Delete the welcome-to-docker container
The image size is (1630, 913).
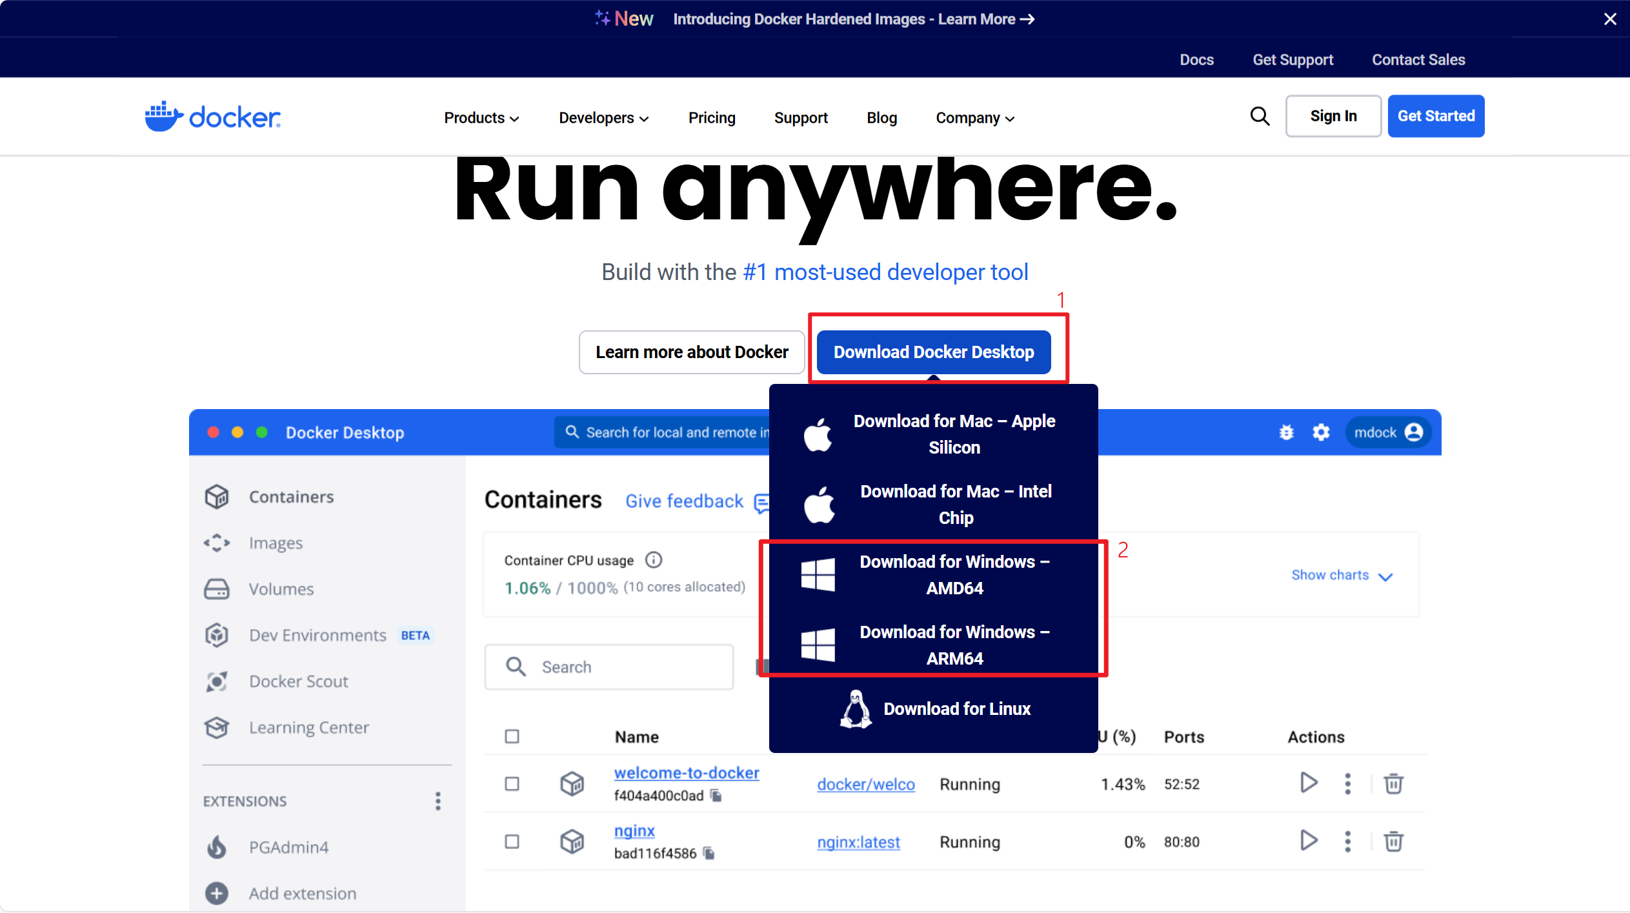coord(1393,784)
